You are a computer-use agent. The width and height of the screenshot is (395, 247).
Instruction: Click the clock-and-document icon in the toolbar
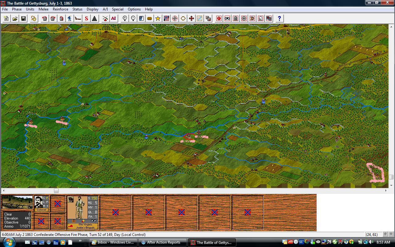click(x=34, y=19)
